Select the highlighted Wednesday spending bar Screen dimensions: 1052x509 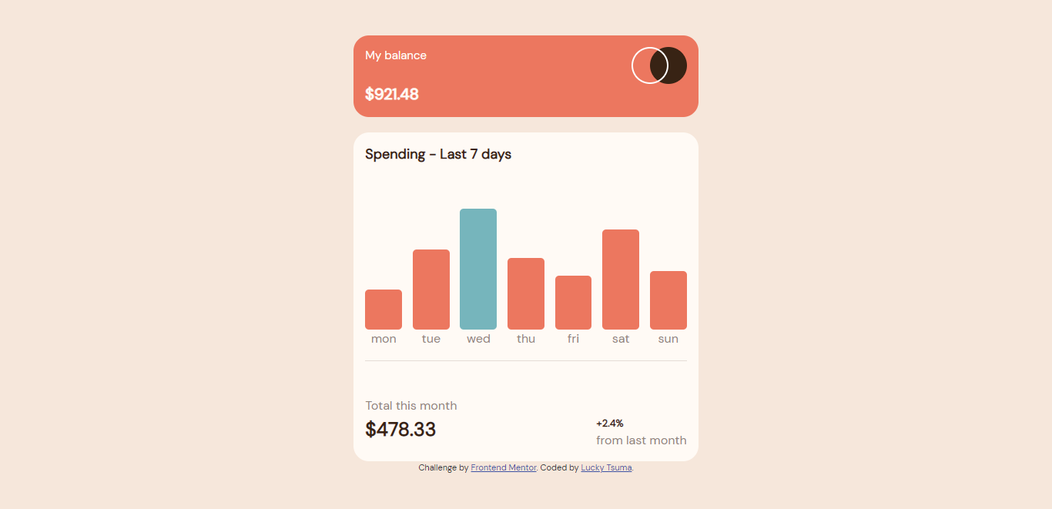(477, 268)
